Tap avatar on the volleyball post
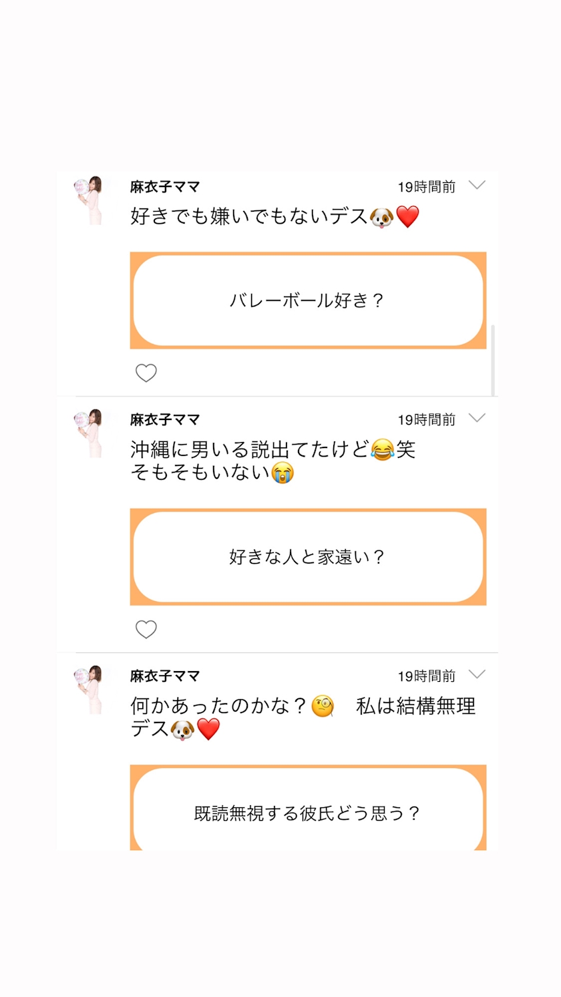The image size is (561, 997). [x=87, y=200]
